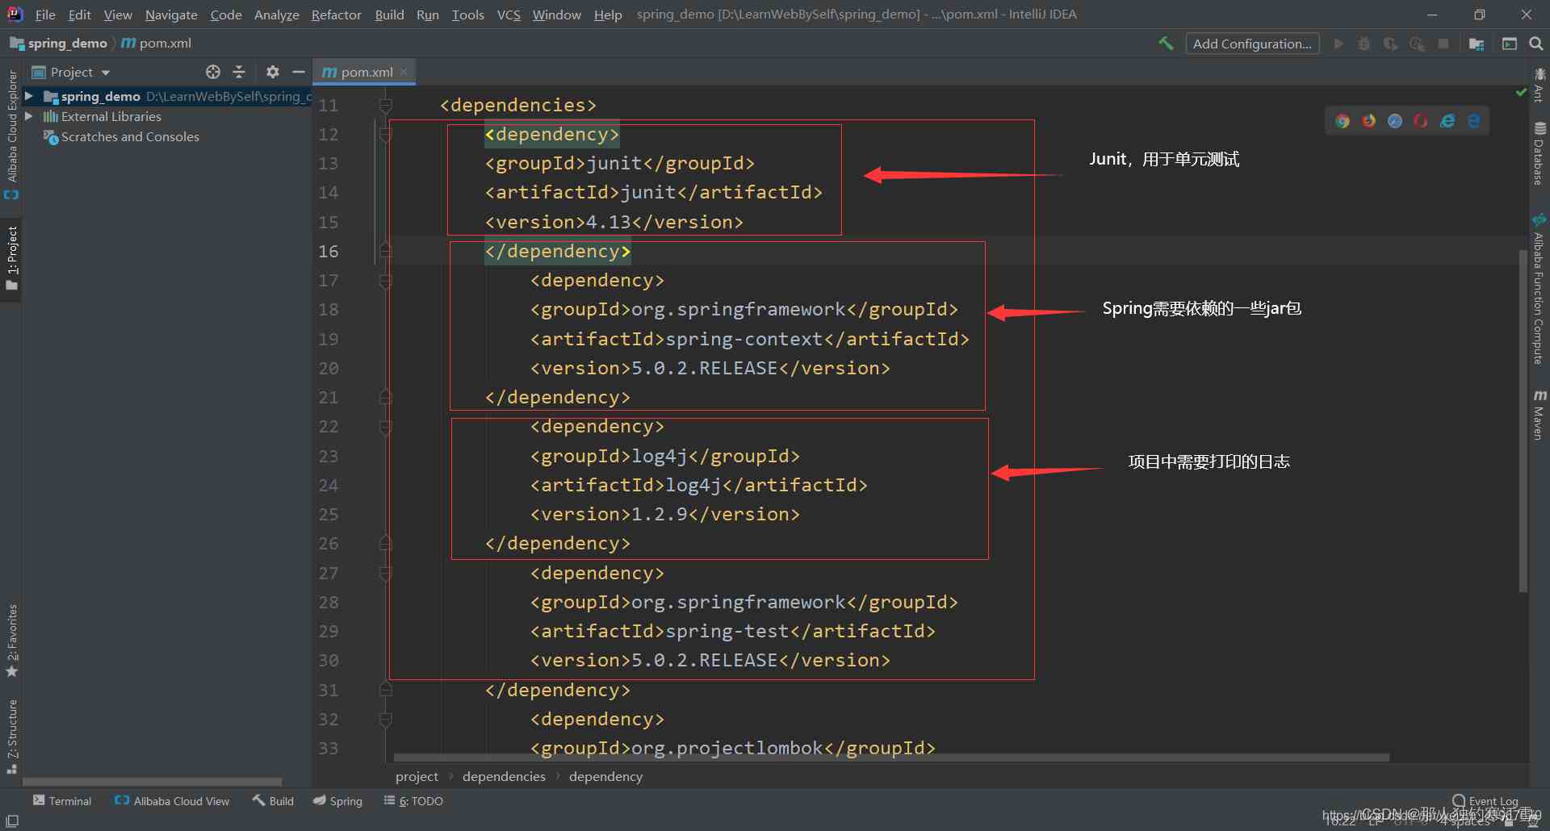Click the Add Configuration button

[x=1251, y=44]
